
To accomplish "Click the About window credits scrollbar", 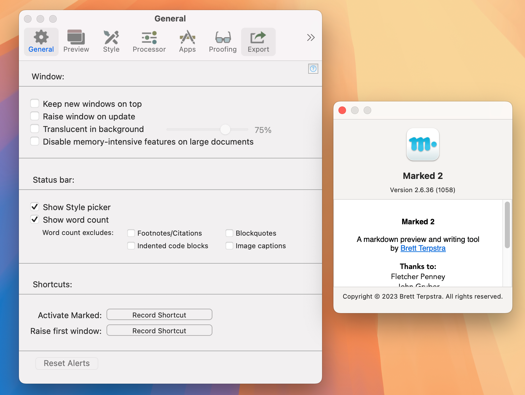I will click(x=507, y=225).
